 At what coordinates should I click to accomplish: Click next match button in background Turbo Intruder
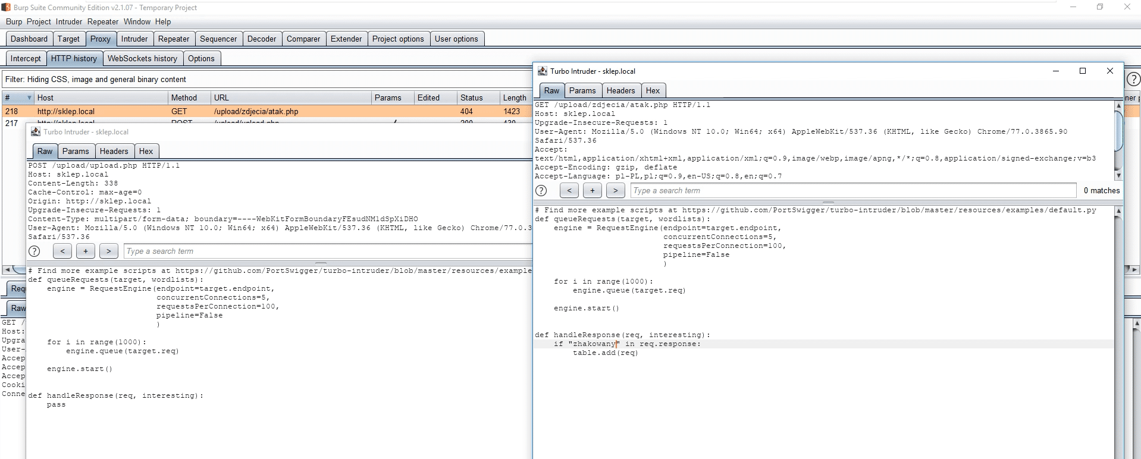point(108,251)
